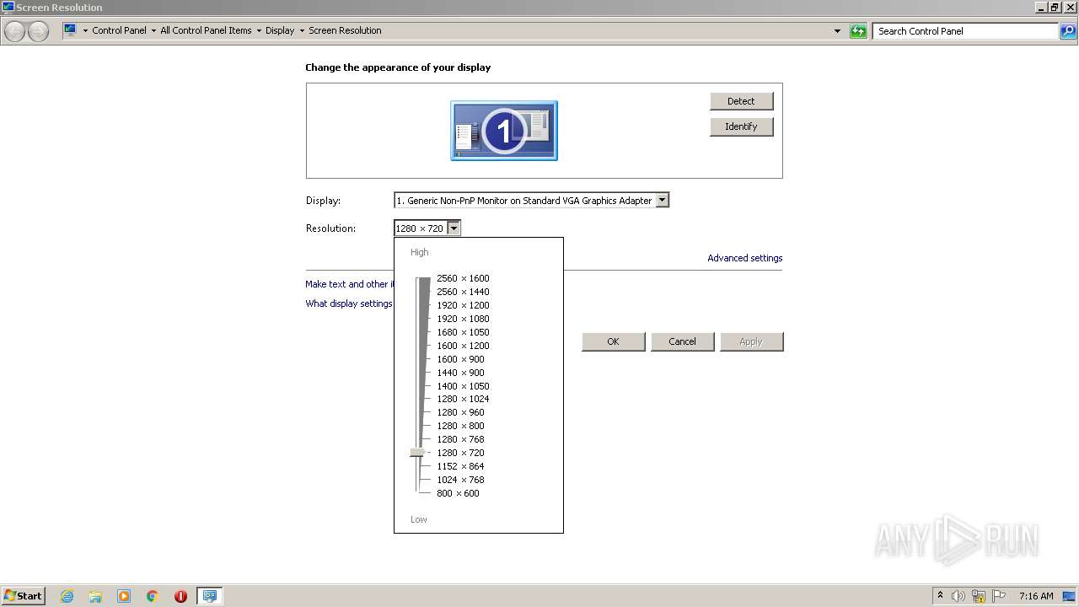Click the Detect button

pyautogui.click(x=741, y=101)
